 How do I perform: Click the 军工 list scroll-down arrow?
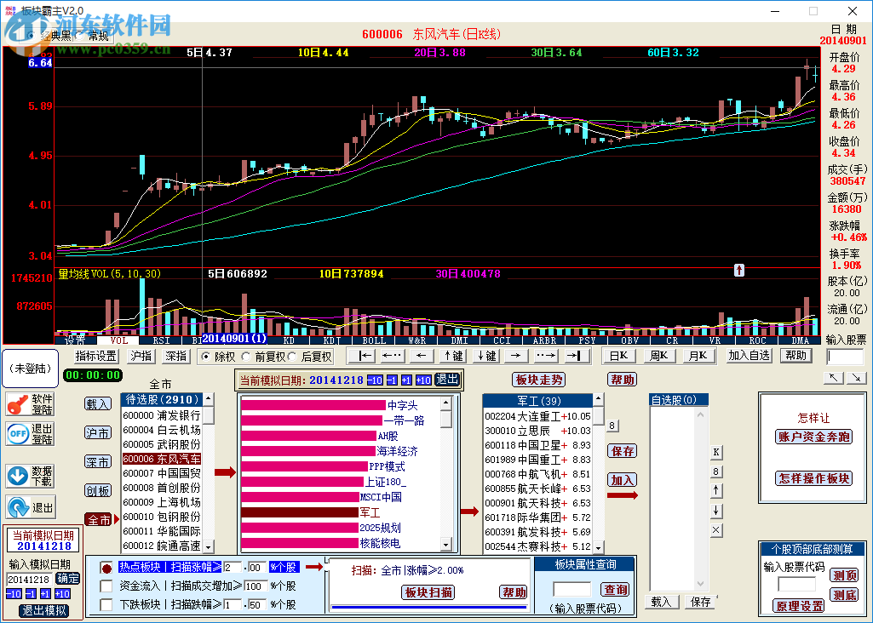pos(598,546)
